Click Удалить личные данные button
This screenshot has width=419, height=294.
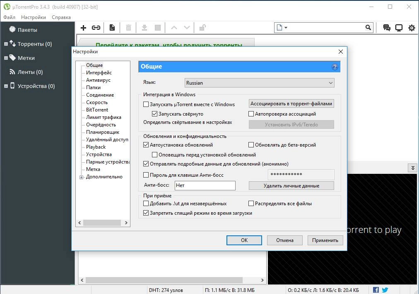coord(291,185)
